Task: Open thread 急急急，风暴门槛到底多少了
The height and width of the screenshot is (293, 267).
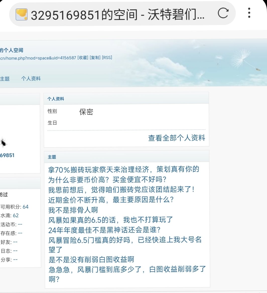Action: [x=127, y=274]
